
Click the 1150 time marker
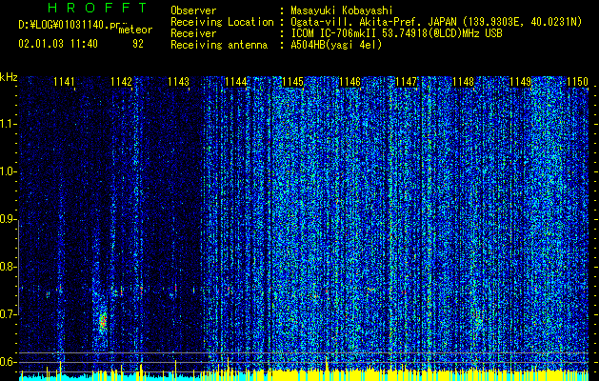pyautogui.click(x=577, y=82)
